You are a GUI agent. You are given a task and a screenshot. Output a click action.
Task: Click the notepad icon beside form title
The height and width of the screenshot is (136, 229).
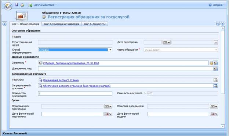[x=44, y=17]
